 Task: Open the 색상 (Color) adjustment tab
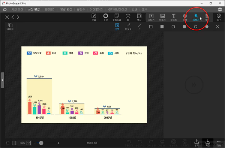tap(105, 17)
